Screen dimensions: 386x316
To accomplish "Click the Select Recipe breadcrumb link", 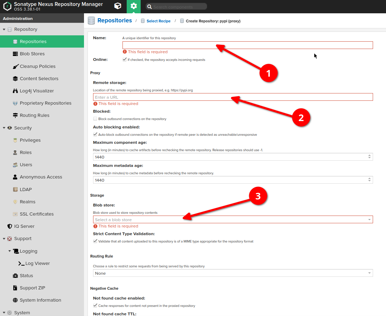I will point(159,21).
